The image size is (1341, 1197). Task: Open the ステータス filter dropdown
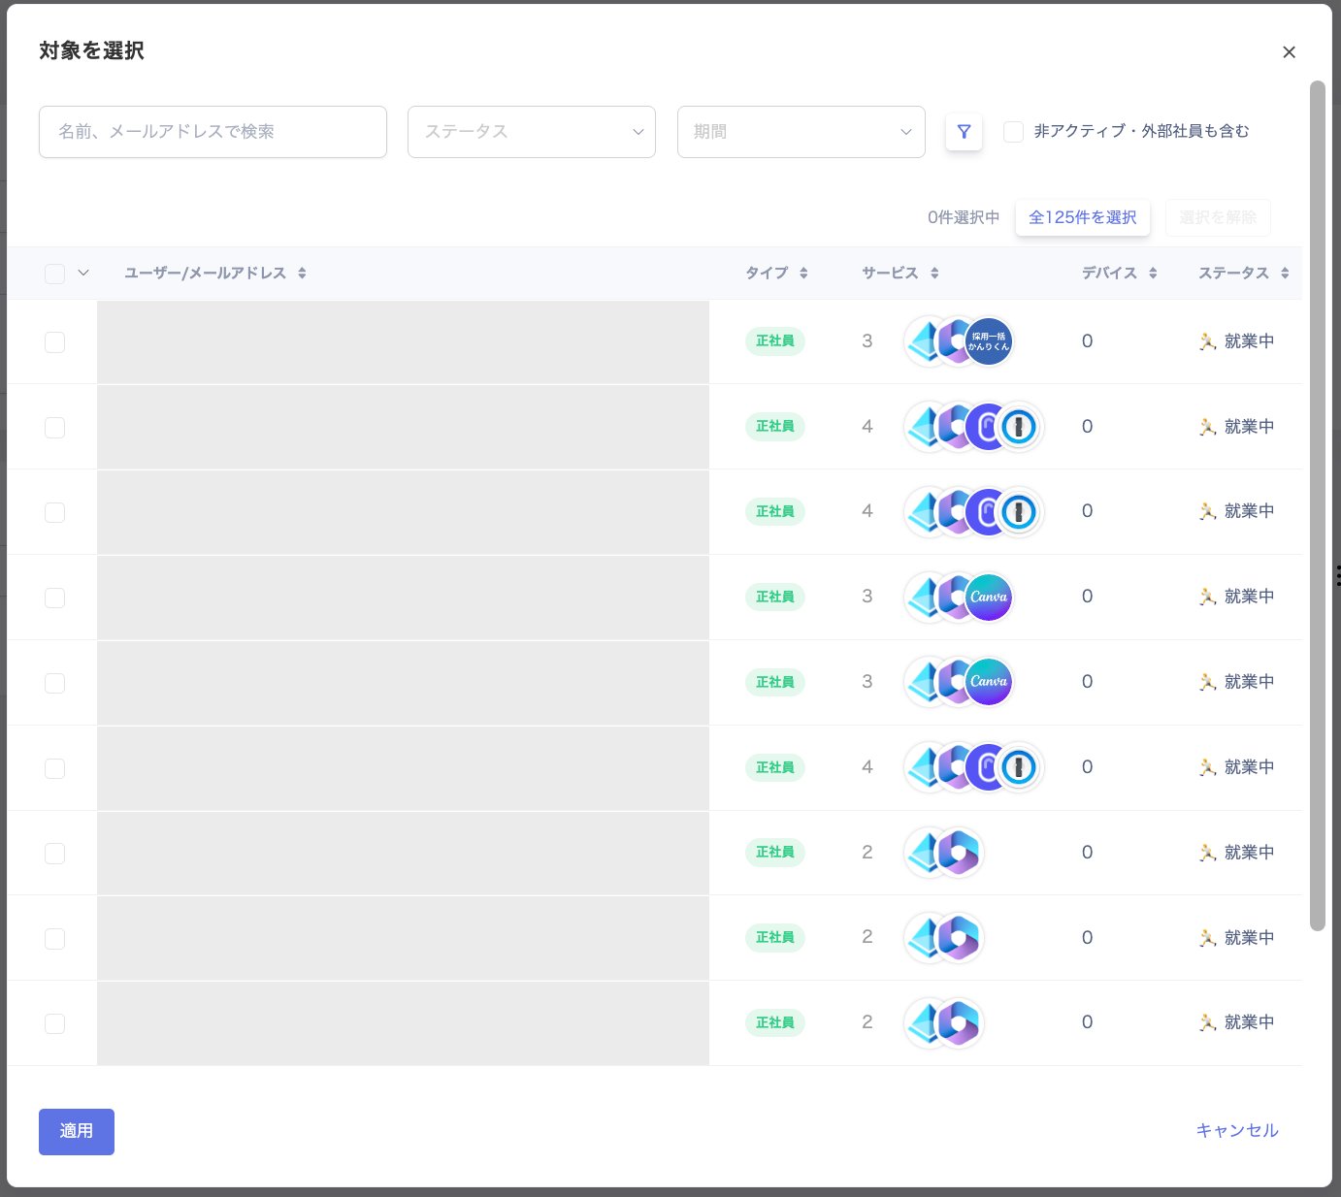coord(532,132)
